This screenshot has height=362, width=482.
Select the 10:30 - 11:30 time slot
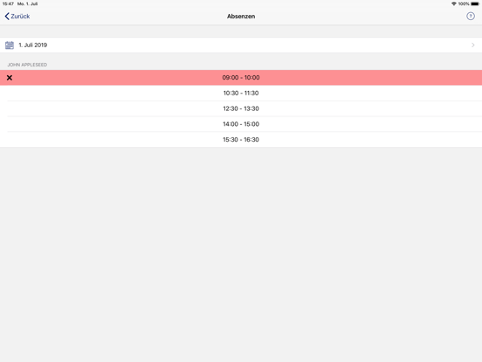pyautogui.click(x=241, y=93)
